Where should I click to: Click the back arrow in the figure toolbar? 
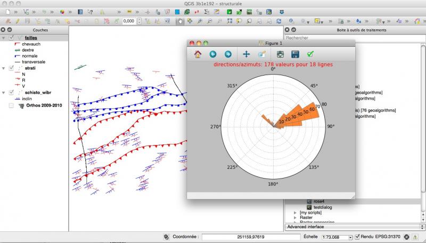click(213, 54)
